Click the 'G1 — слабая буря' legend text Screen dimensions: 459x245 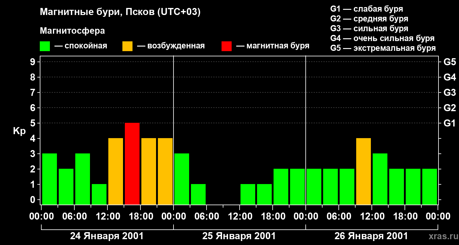tap(367, 9)
